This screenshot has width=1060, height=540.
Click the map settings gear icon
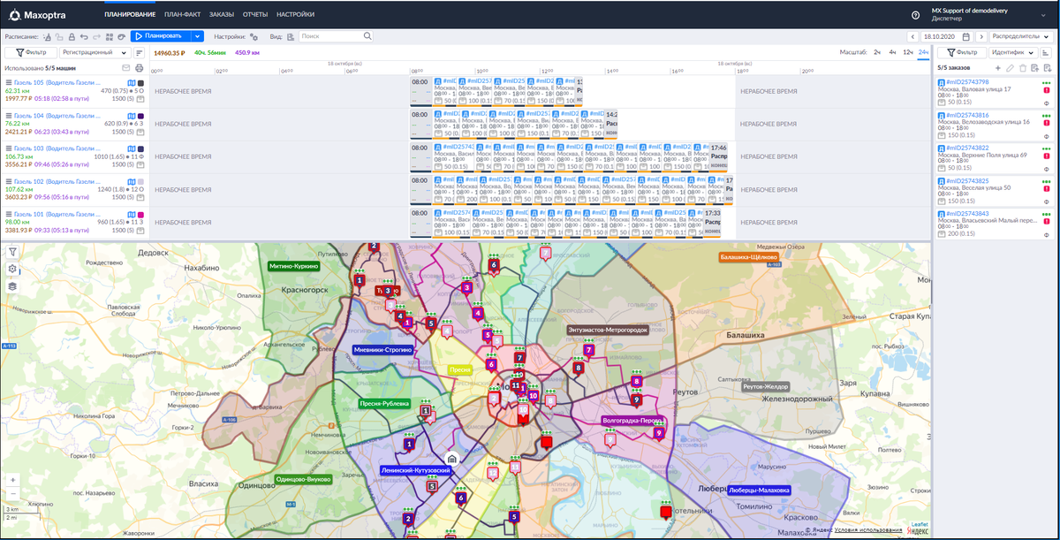pos(12,269)
